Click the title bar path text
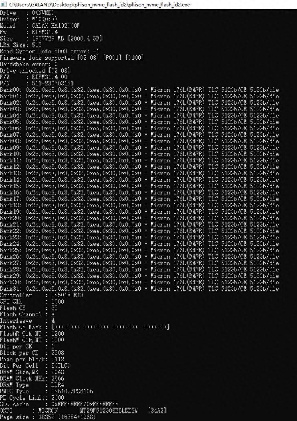297x421 pixels. point(99,4)
